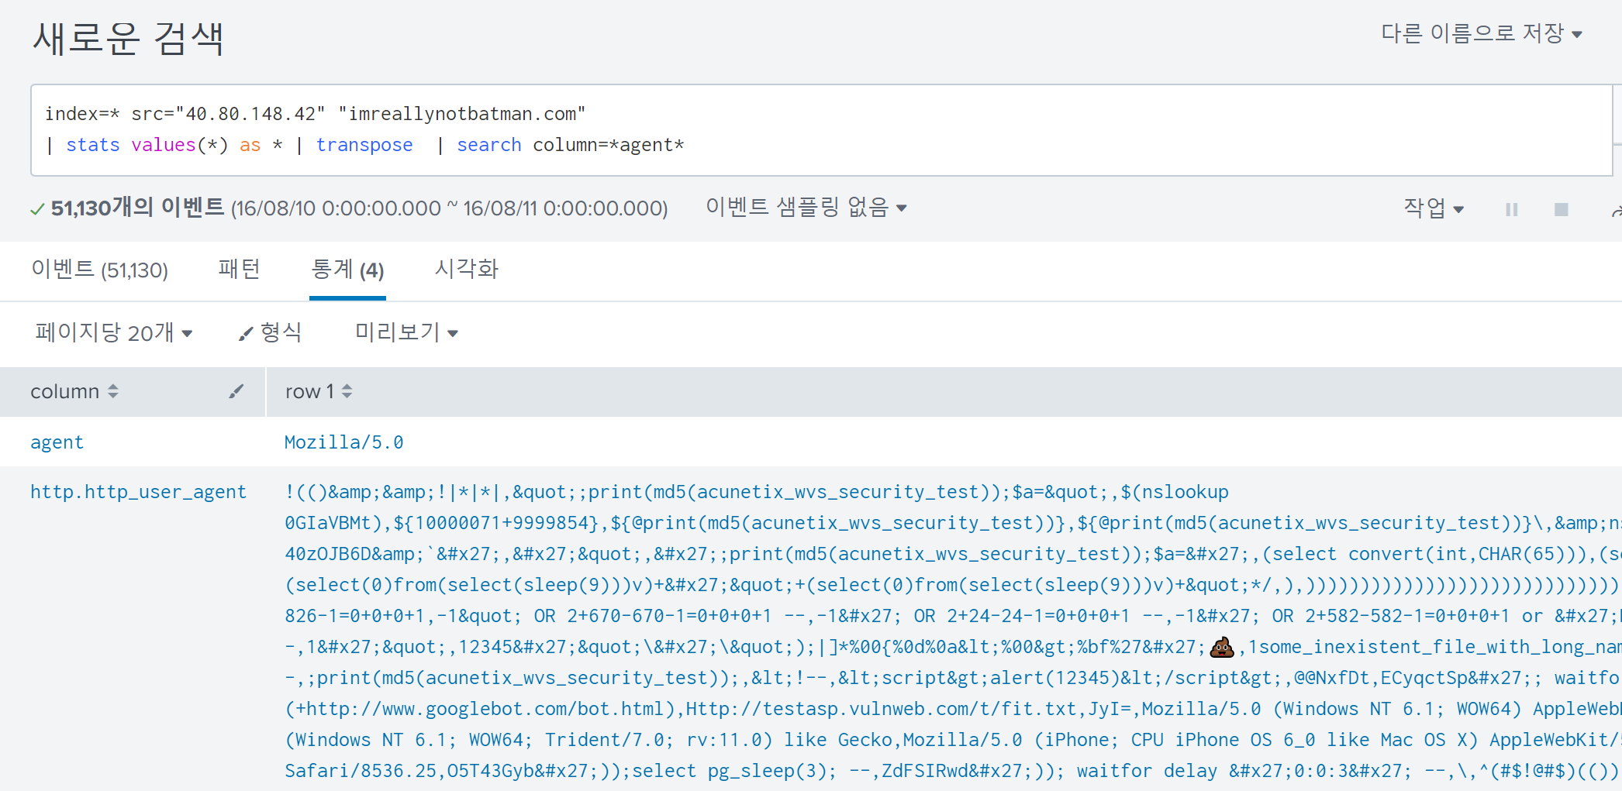
Task: Open the 시각화 visualization tab
Action: tap(466, 269)
